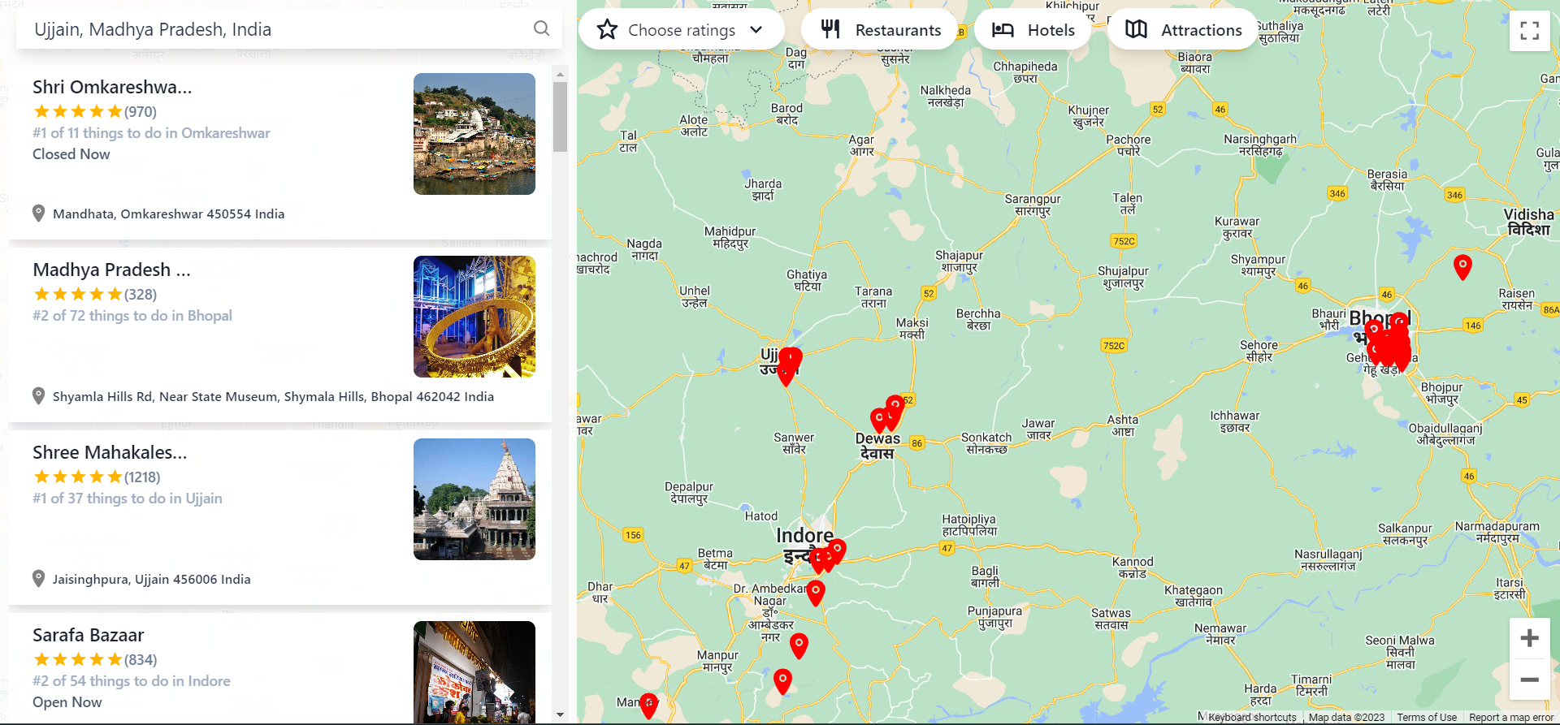Open Terms of Use link

[1427, 718]
